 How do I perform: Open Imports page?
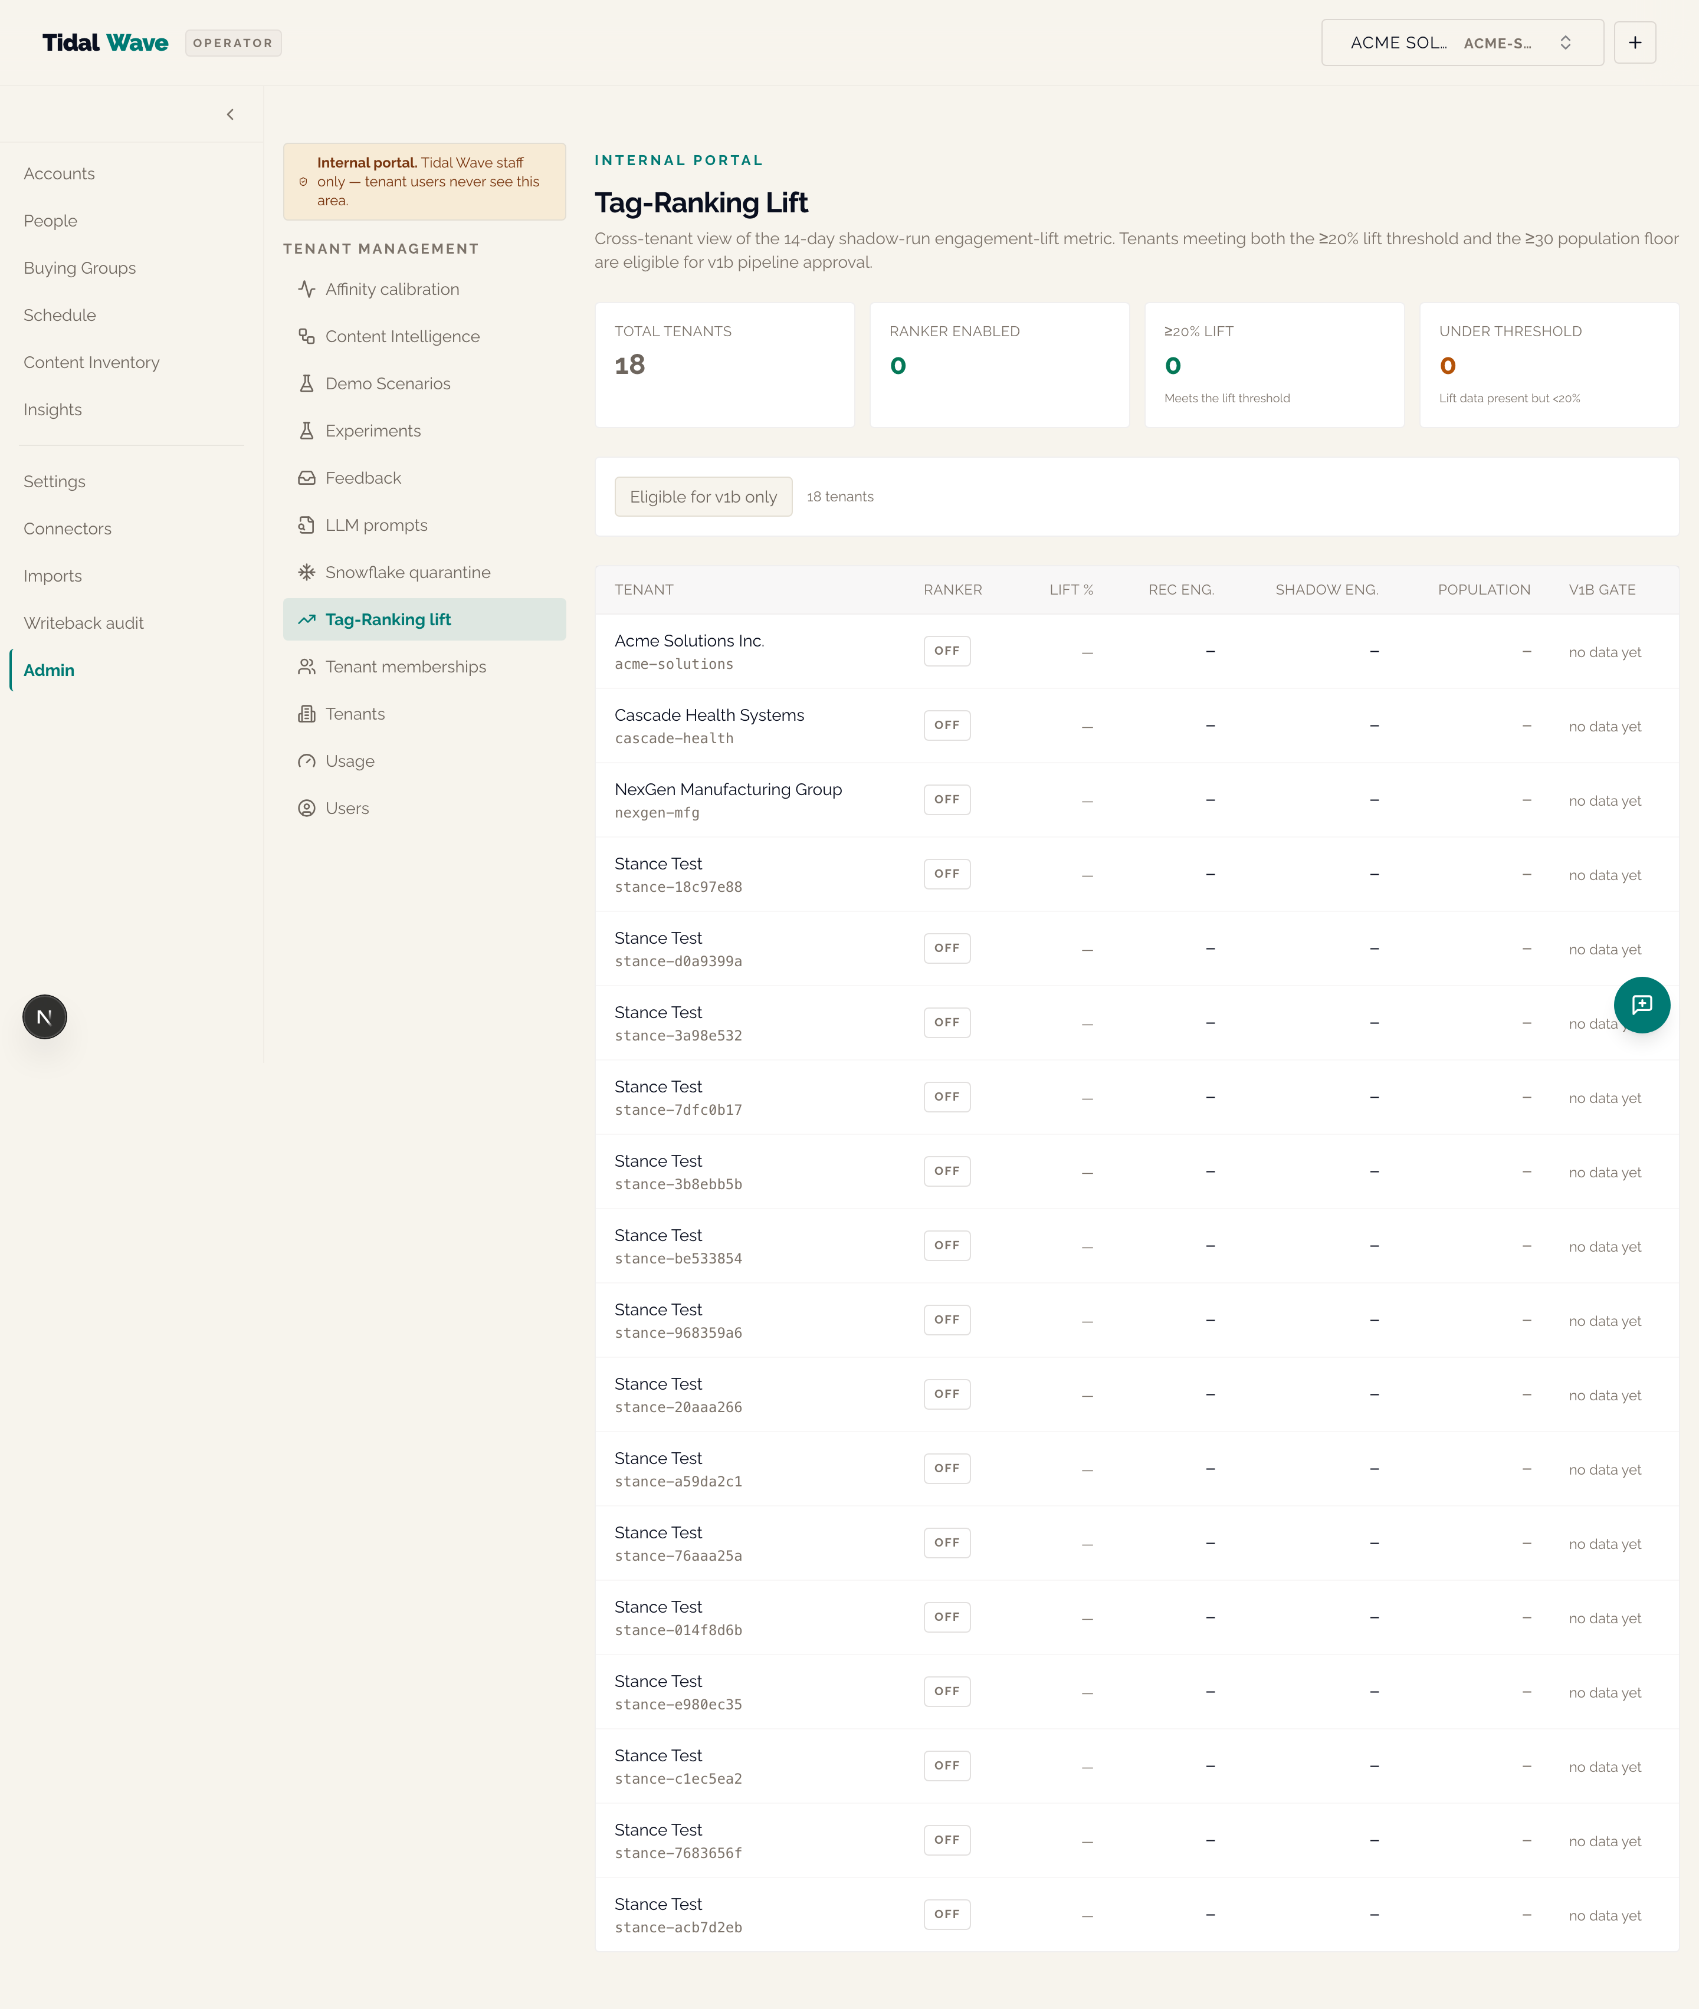[x=52, y=576]
